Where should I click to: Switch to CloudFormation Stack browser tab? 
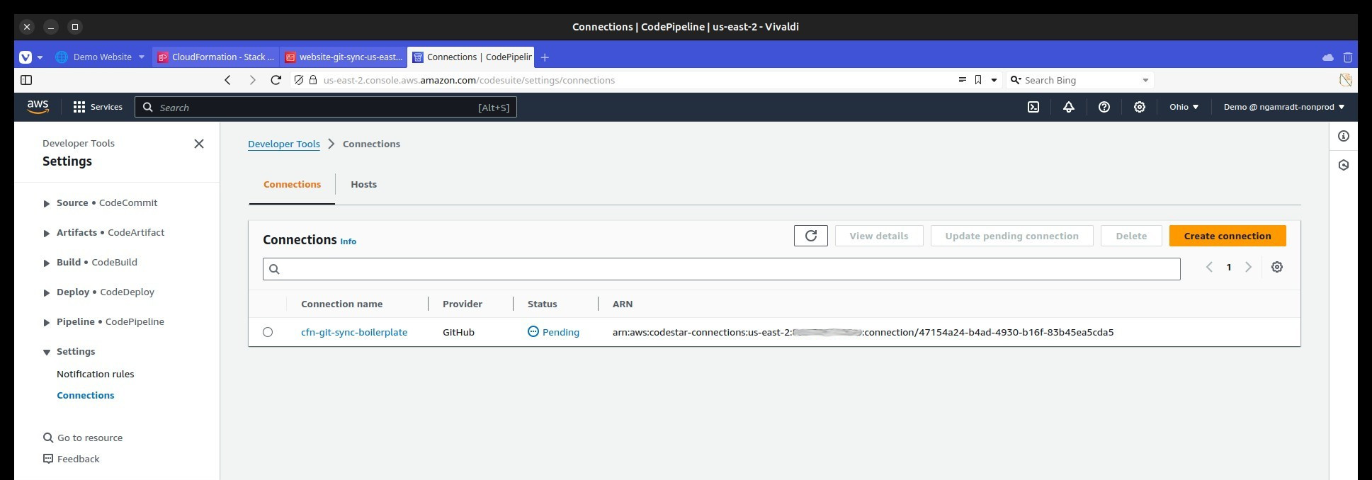pyautogui.click(x=215, y=57)
